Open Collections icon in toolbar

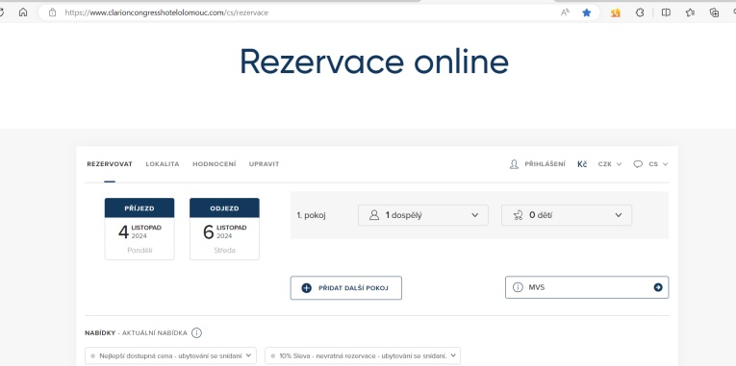714,12
